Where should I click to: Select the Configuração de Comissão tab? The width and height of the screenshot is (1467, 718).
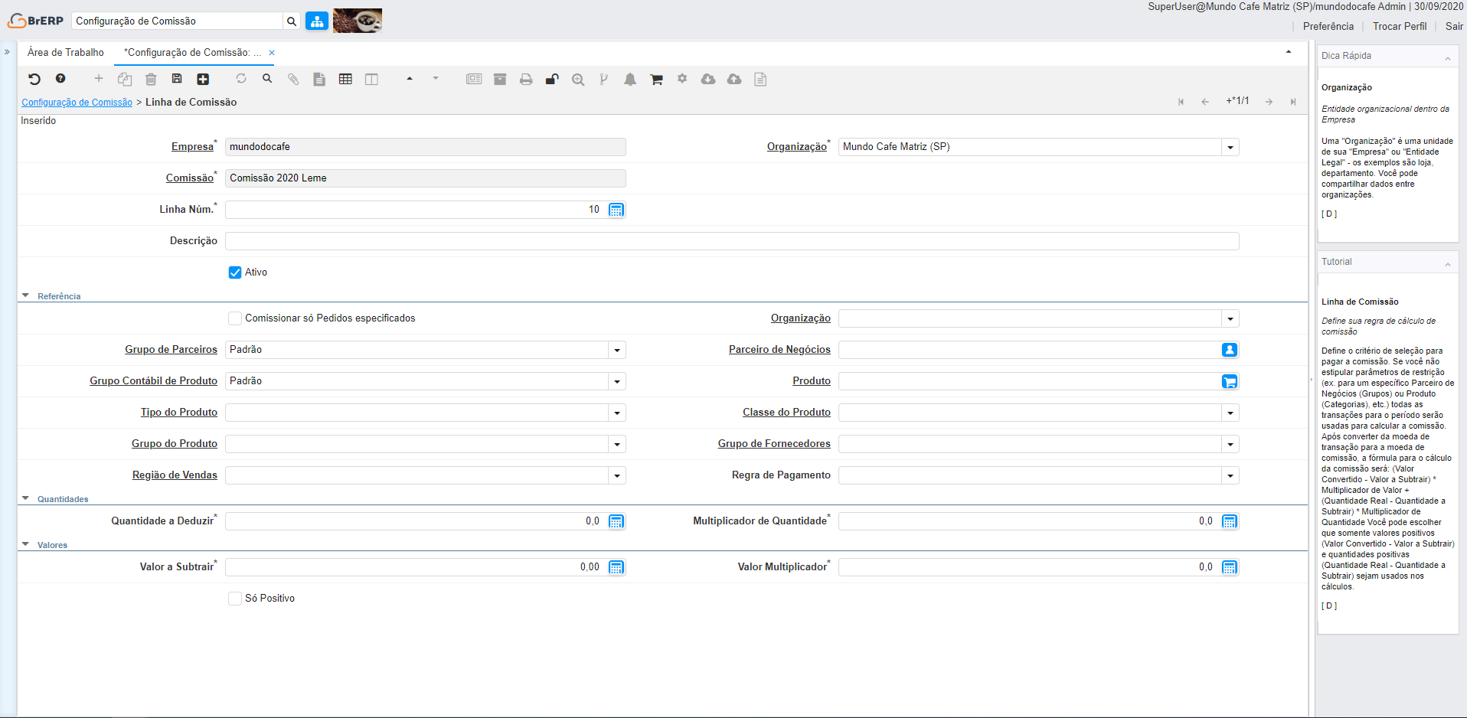point(193,53)
